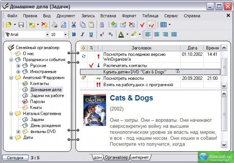Switch to the интернет tab
This screenshot has width=234, height=163.
[x=140, y=157]
